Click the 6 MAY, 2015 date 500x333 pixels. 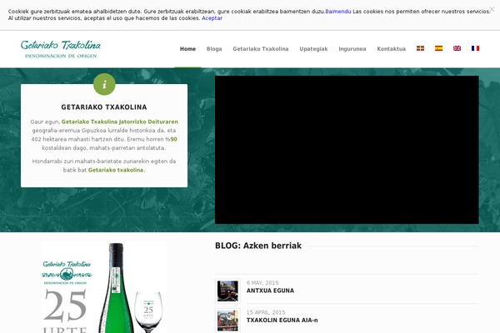[x=262, y=283]
